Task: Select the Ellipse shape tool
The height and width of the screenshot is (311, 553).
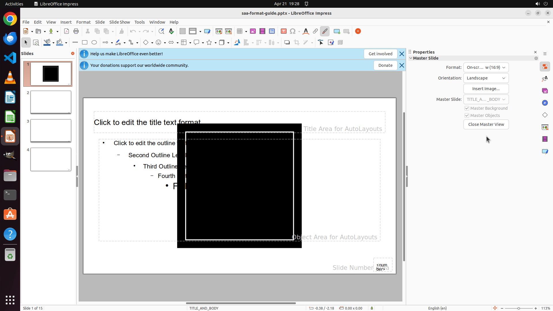Action: pos(94,42)
